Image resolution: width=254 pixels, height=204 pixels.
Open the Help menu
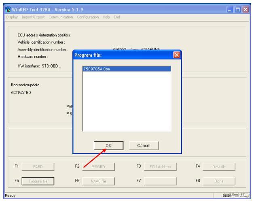(106, 17)
